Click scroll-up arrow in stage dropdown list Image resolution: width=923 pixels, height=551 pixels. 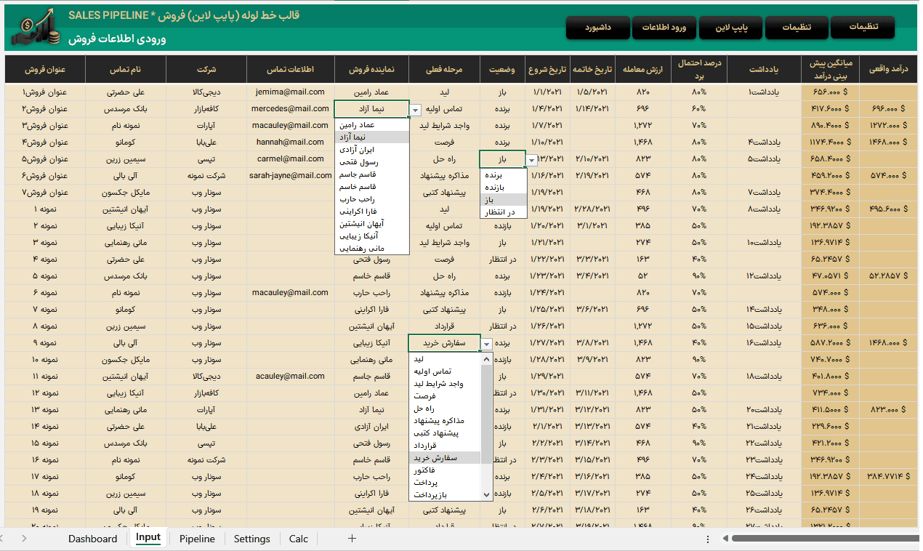point(487,358)
